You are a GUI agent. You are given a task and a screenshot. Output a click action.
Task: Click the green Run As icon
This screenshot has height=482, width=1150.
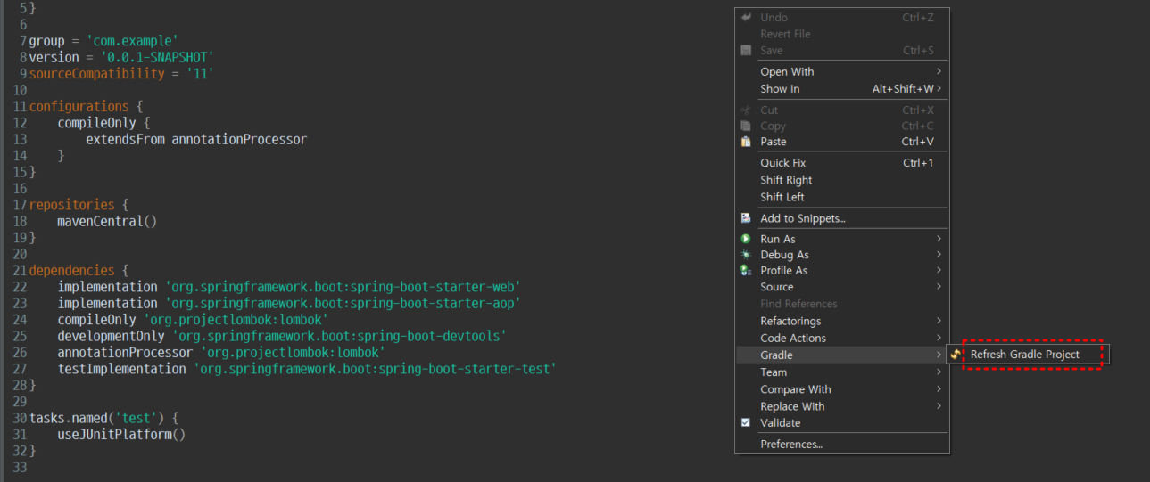click(x=746, y=239)
